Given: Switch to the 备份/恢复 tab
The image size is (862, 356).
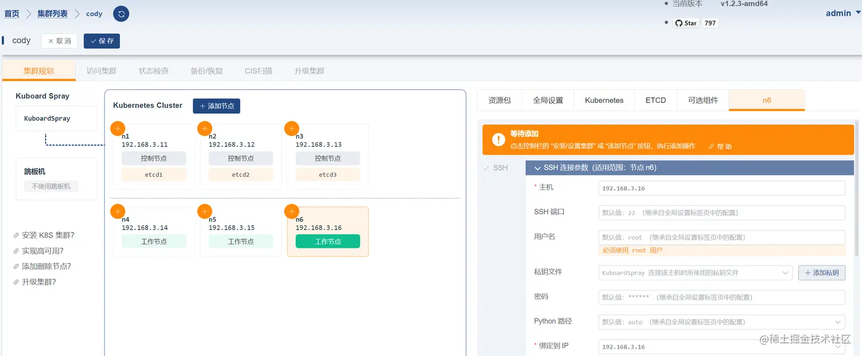Looking at the screenshot, I should click(x=206, y=71).
